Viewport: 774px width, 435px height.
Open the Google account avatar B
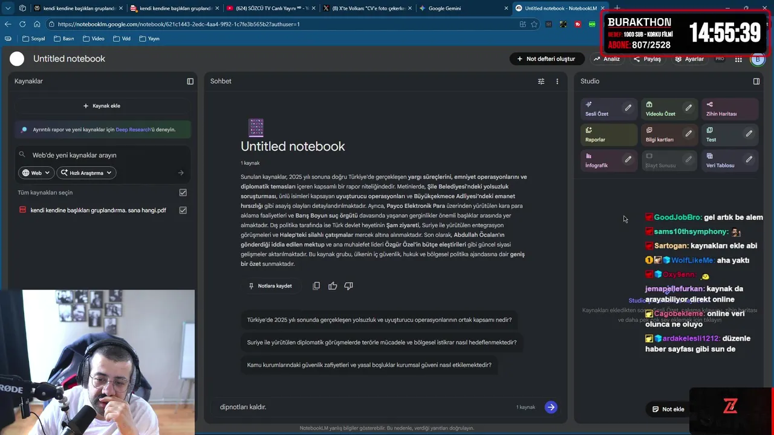click(x=757, y=59)
